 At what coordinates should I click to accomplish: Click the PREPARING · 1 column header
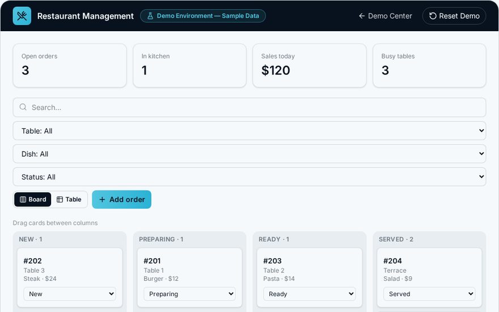(x=161, y=239)
